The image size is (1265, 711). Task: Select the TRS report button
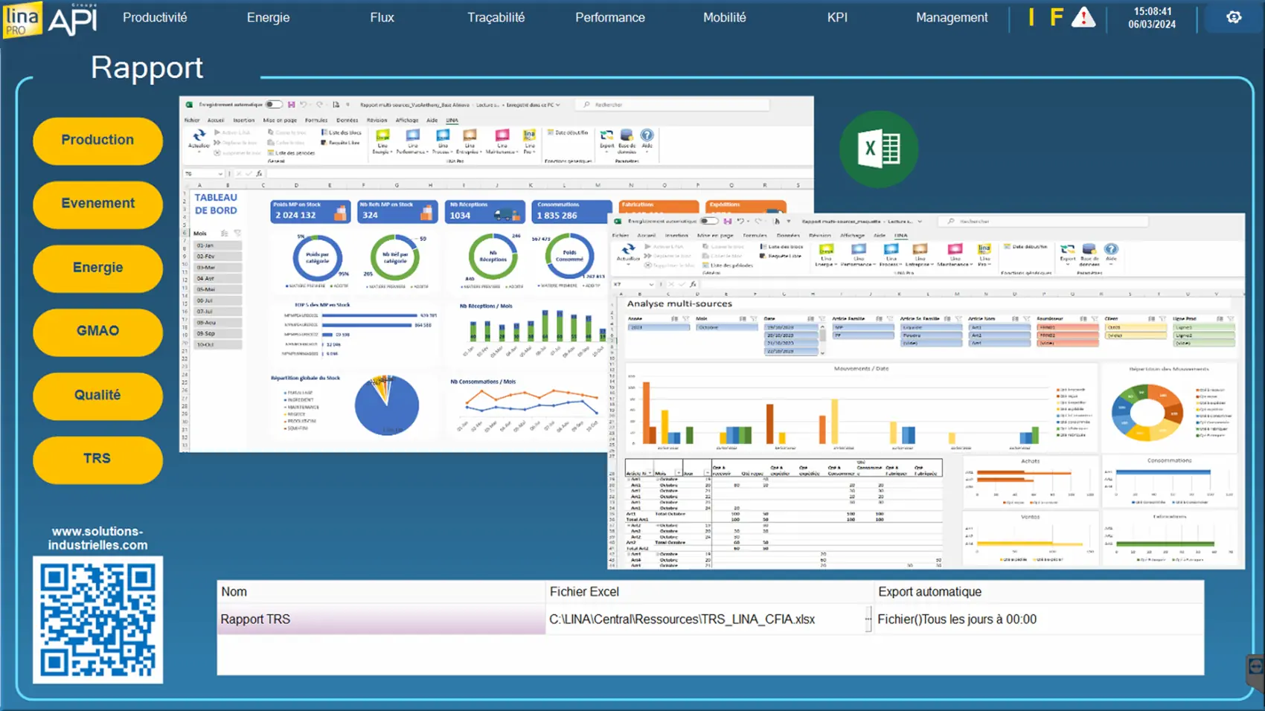click(x=97, y=459)
